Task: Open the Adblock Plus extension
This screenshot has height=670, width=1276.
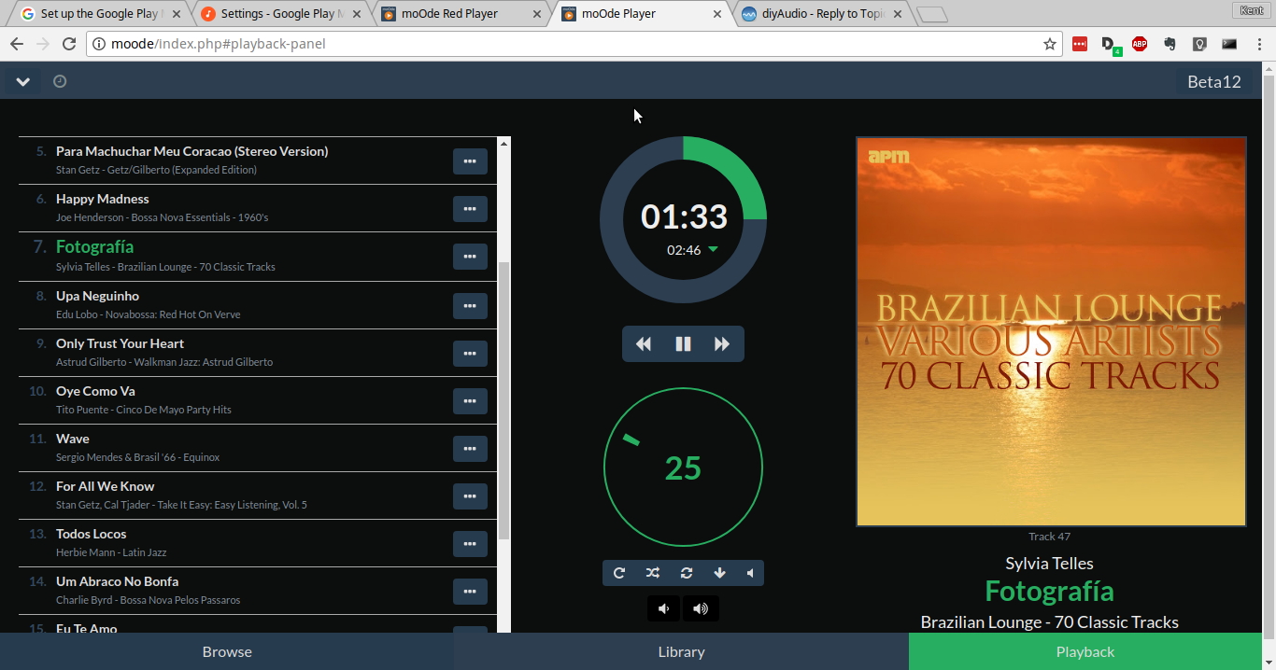Action: 1140,44
